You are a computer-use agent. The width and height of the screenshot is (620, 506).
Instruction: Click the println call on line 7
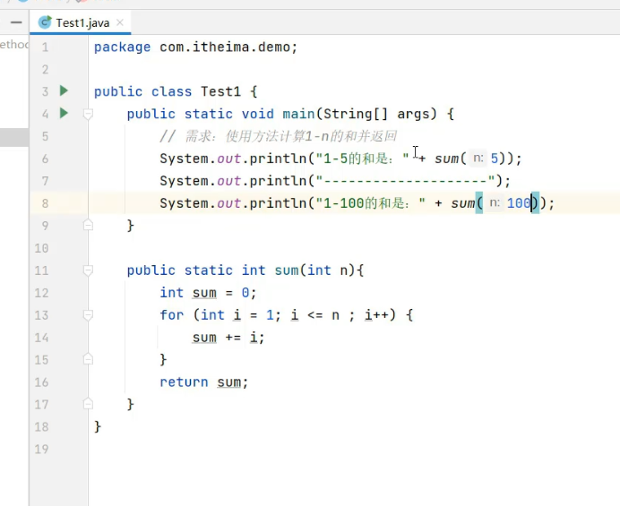coord(278,181)
